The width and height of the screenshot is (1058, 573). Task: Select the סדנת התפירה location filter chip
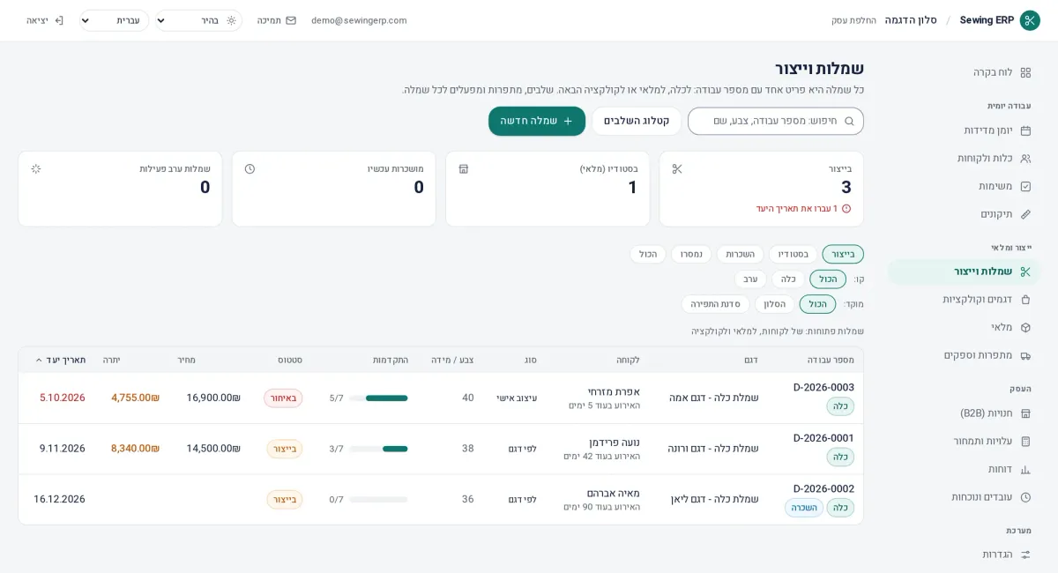pyautogui.click(x=715, y=304)
